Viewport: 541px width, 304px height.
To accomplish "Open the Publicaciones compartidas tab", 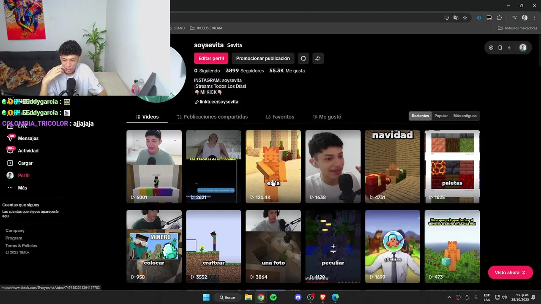I will click(x=212, y=117).
